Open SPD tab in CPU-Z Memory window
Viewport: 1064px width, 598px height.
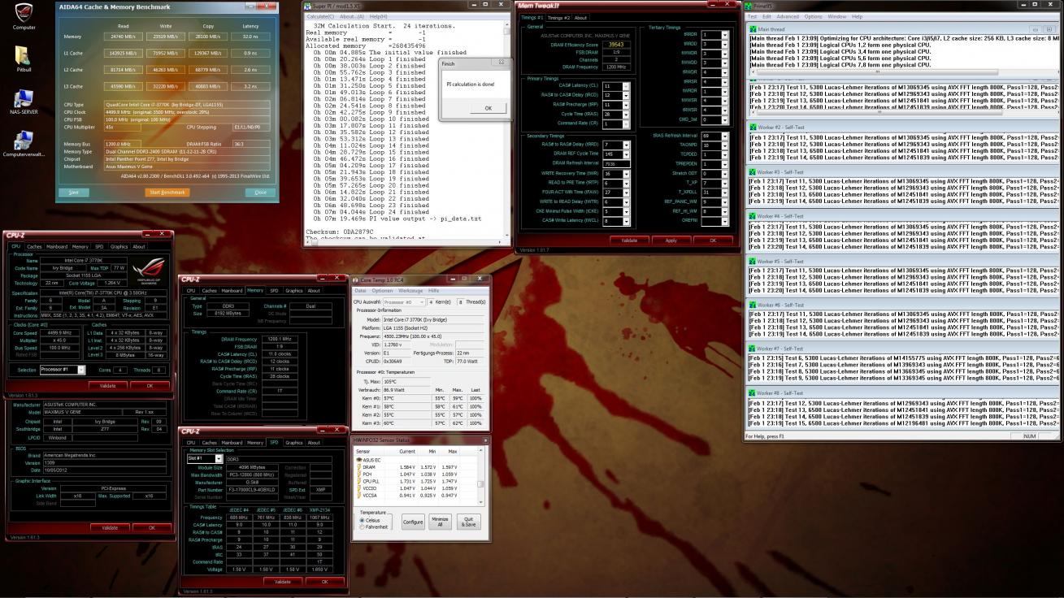point(274,290)
